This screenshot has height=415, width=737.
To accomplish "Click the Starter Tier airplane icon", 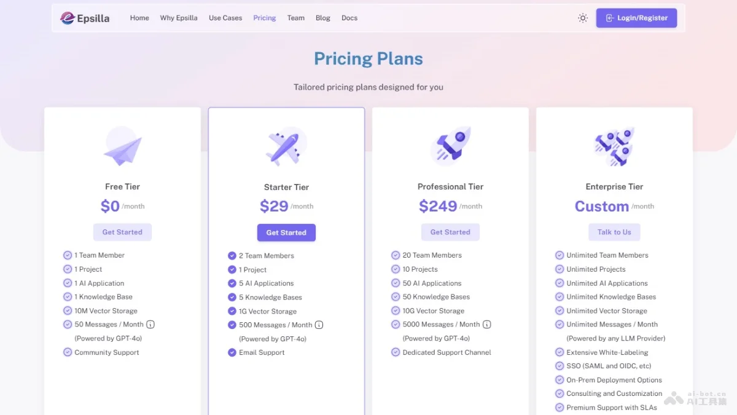I will click(x=285, y=147).
